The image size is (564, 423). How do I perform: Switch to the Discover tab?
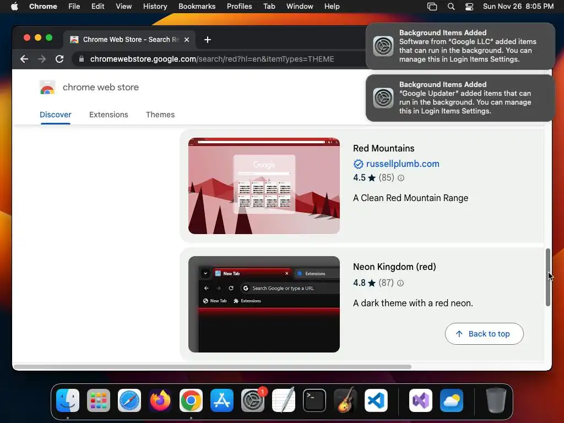(x=56, y=115)
